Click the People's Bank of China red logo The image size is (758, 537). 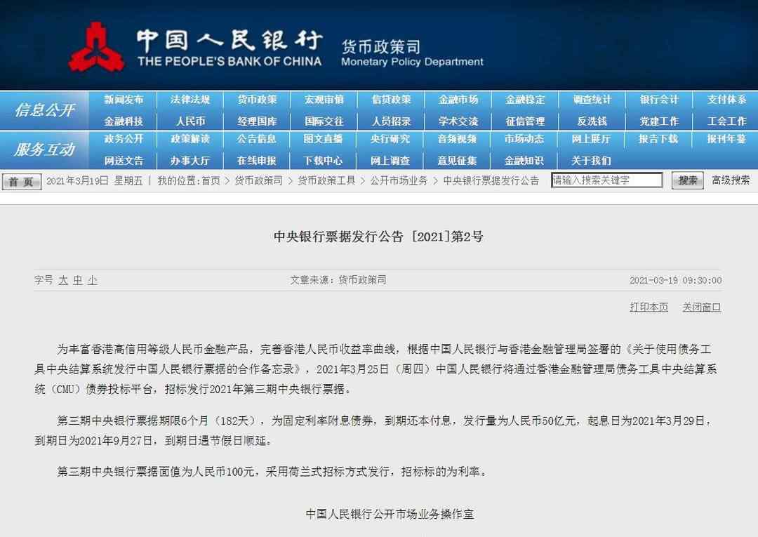pyautogui.click(x=95, y=47)
